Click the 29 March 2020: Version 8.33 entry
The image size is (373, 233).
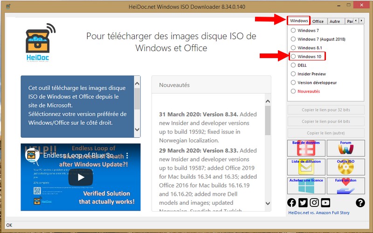tap(199, 150)
